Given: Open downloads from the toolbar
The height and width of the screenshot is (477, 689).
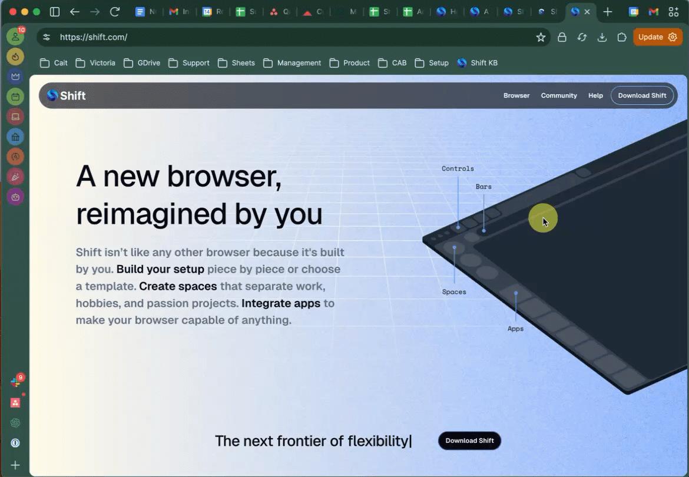Looking at the screenshot, I should (x=602, y=37).
